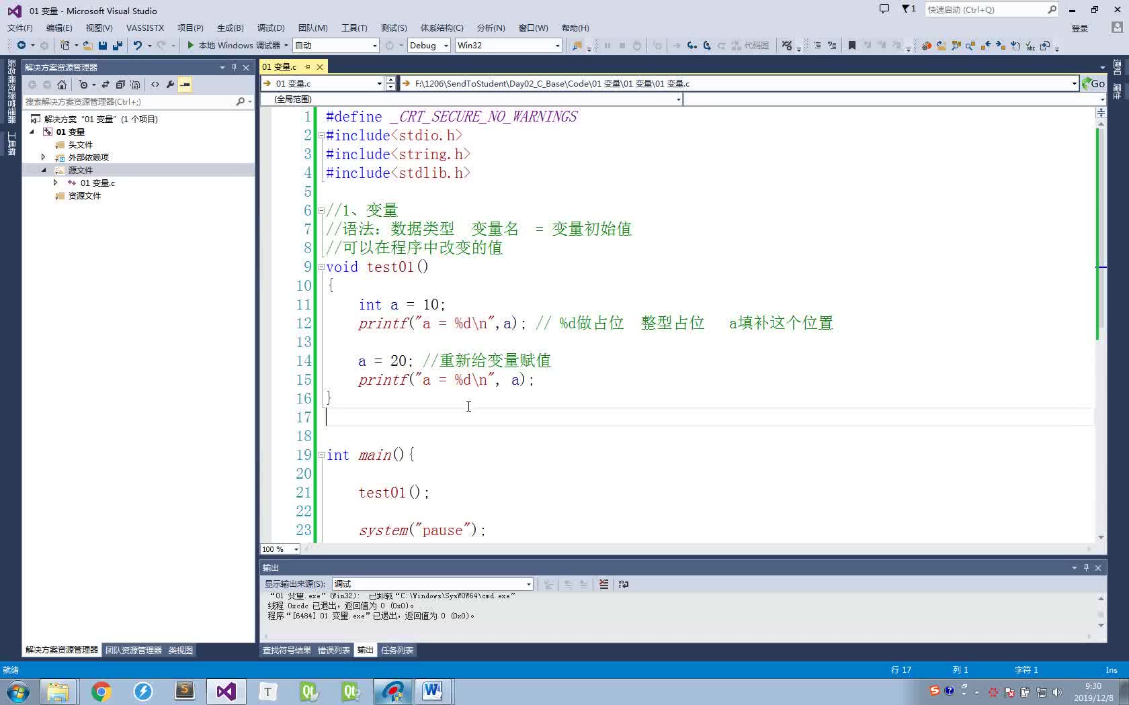
Task: Open the 显示输出来源 调试 dropdown
Action: (529, 584)
